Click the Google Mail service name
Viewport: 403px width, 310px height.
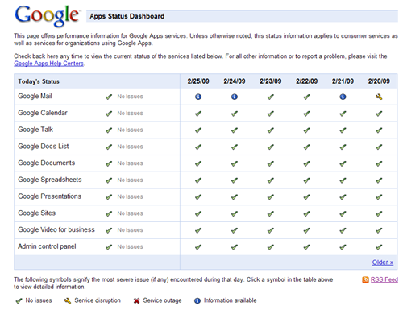(x=35, y=96)
